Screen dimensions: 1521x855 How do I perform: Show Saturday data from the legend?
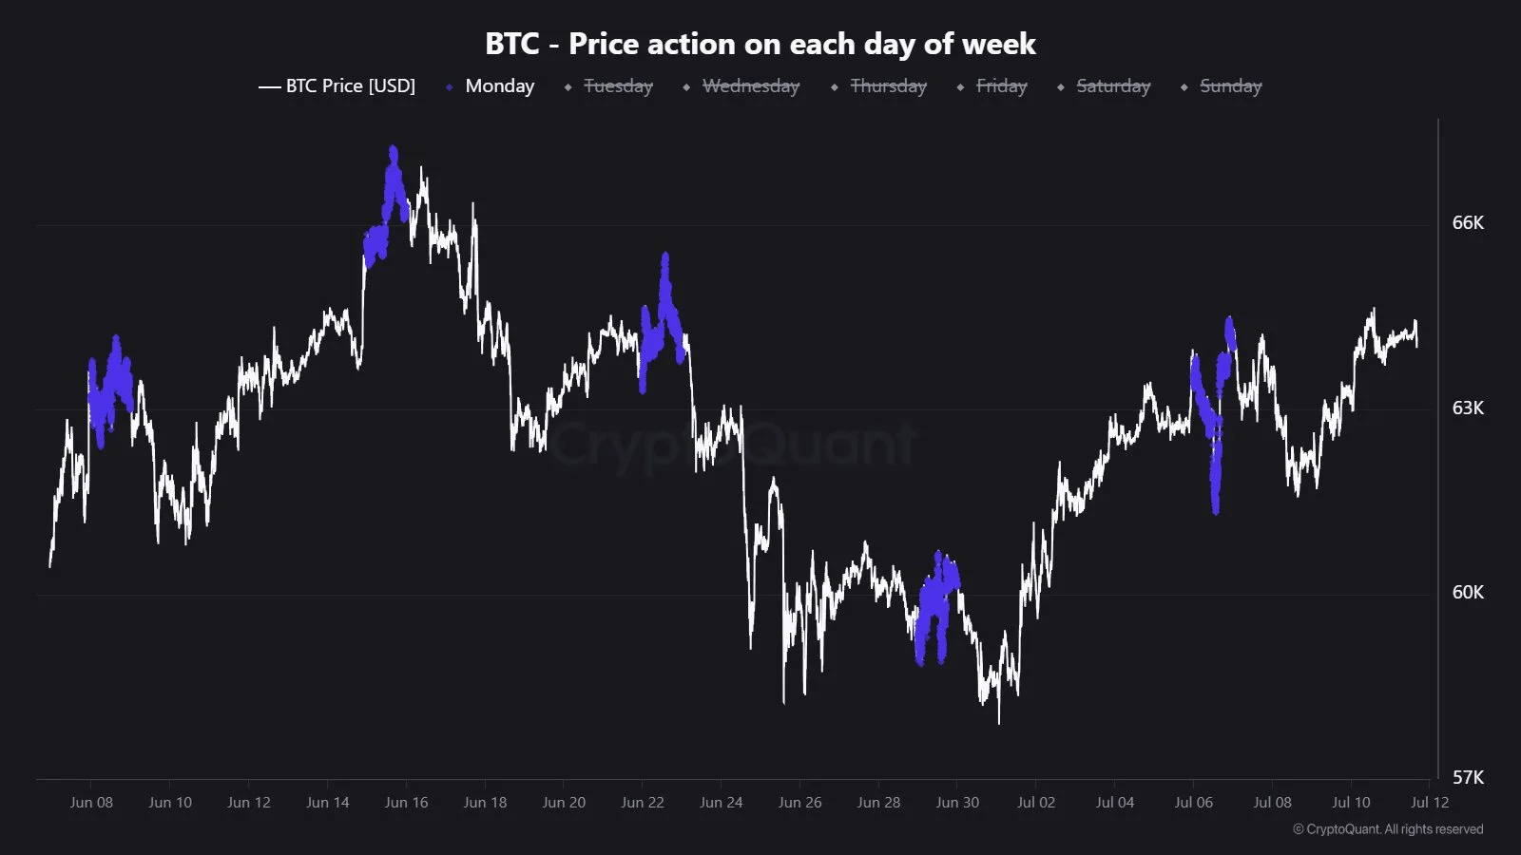[1104, 86]
